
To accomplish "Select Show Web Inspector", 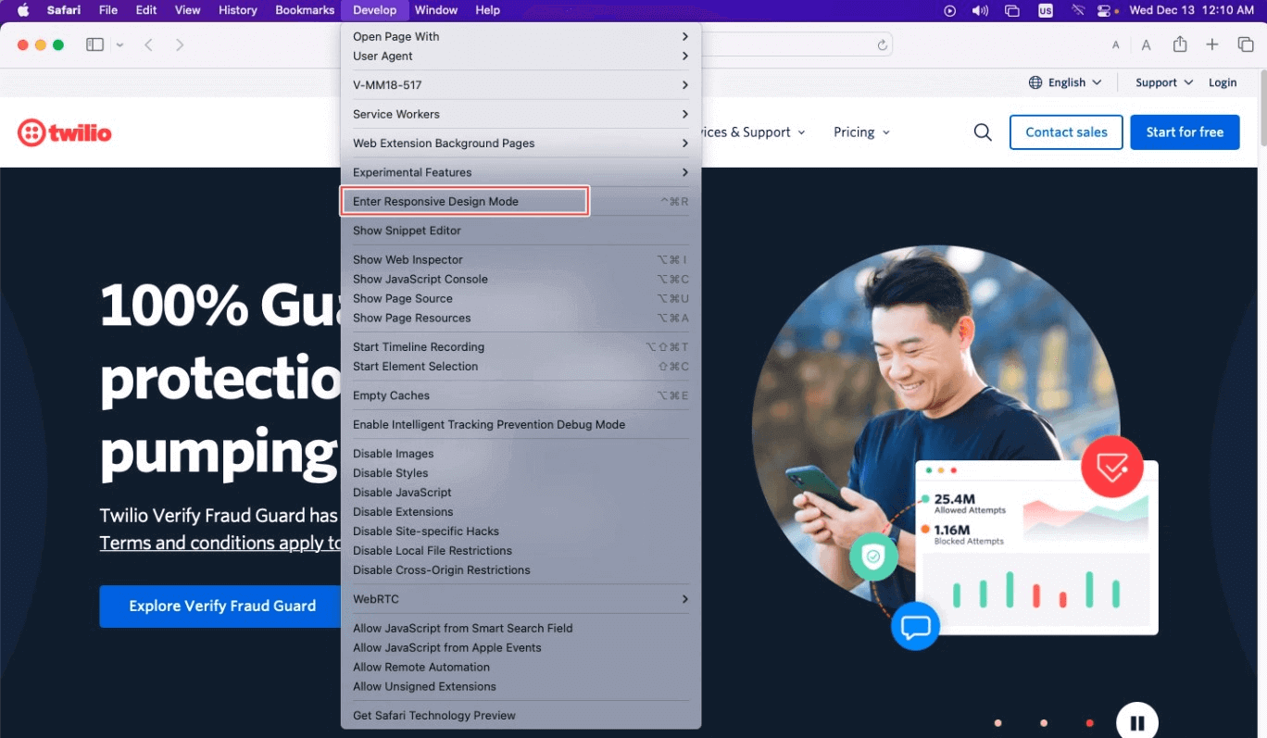I will [x=521, y=259].
